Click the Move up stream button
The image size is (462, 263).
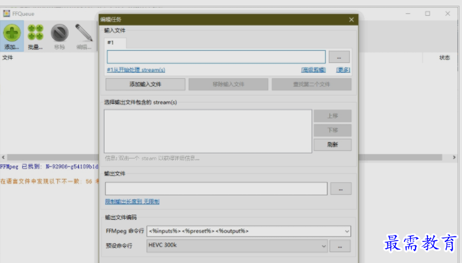pyautogui.click(x=333, y=116)
